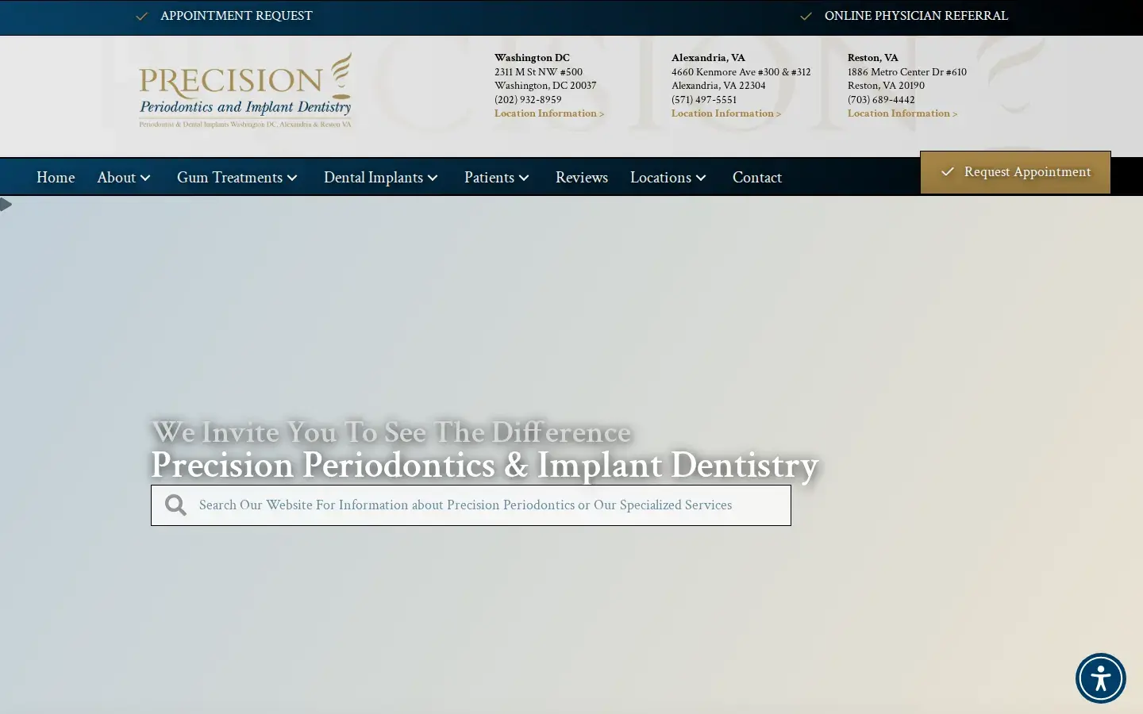Open the accessibility options widget
The image size is (1143, 714).
[x=1100, y=678]
